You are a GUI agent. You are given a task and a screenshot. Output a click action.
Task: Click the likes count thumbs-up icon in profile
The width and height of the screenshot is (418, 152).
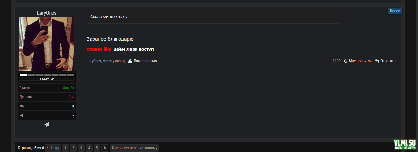[22, 115]
